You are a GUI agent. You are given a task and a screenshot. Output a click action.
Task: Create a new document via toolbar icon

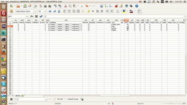click(x=11, y=6)
